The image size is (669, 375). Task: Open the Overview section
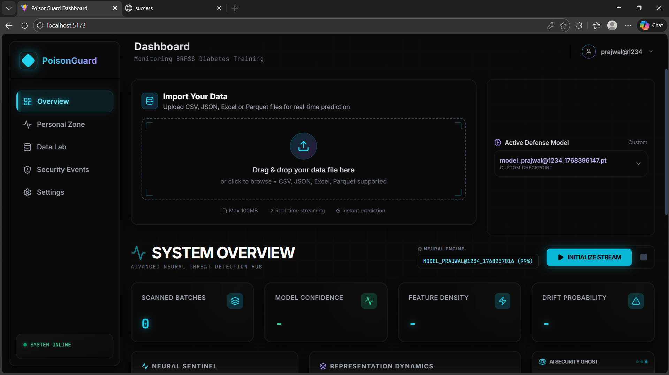click(64, 101)
